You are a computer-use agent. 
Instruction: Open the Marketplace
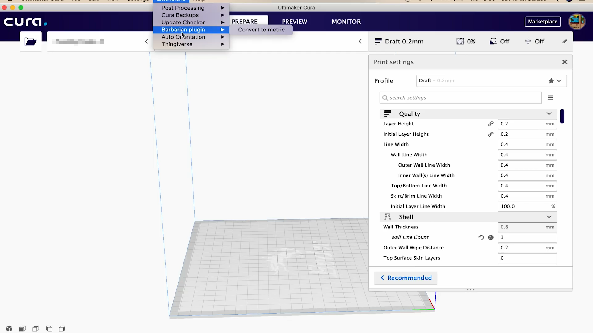[543, 22]
